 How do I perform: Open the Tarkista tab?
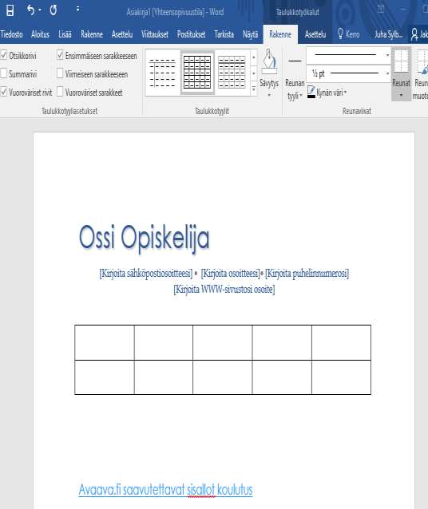coord(224,34)
